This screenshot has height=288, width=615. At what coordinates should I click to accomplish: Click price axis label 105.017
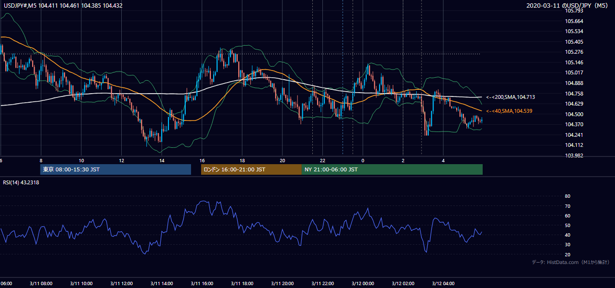(574, 72)
